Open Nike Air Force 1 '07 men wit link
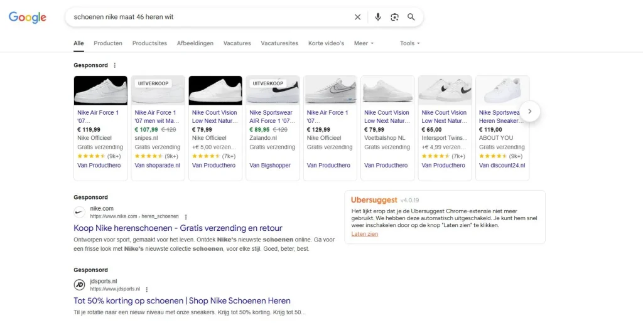The width and height of the screenshot is (643, 323). pyautogui.click(x=157, y=117)
